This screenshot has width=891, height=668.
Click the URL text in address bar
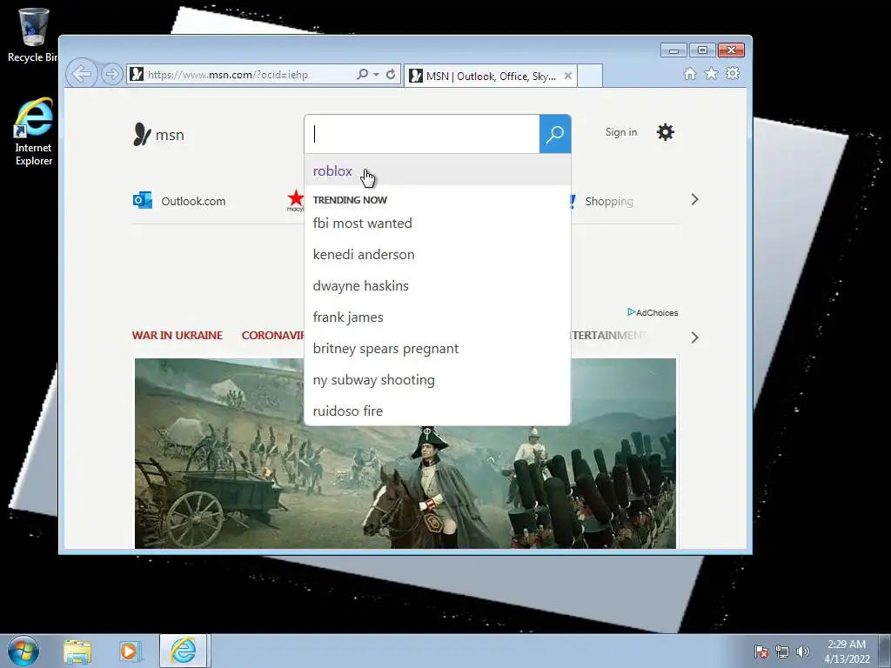click(227, 75)
